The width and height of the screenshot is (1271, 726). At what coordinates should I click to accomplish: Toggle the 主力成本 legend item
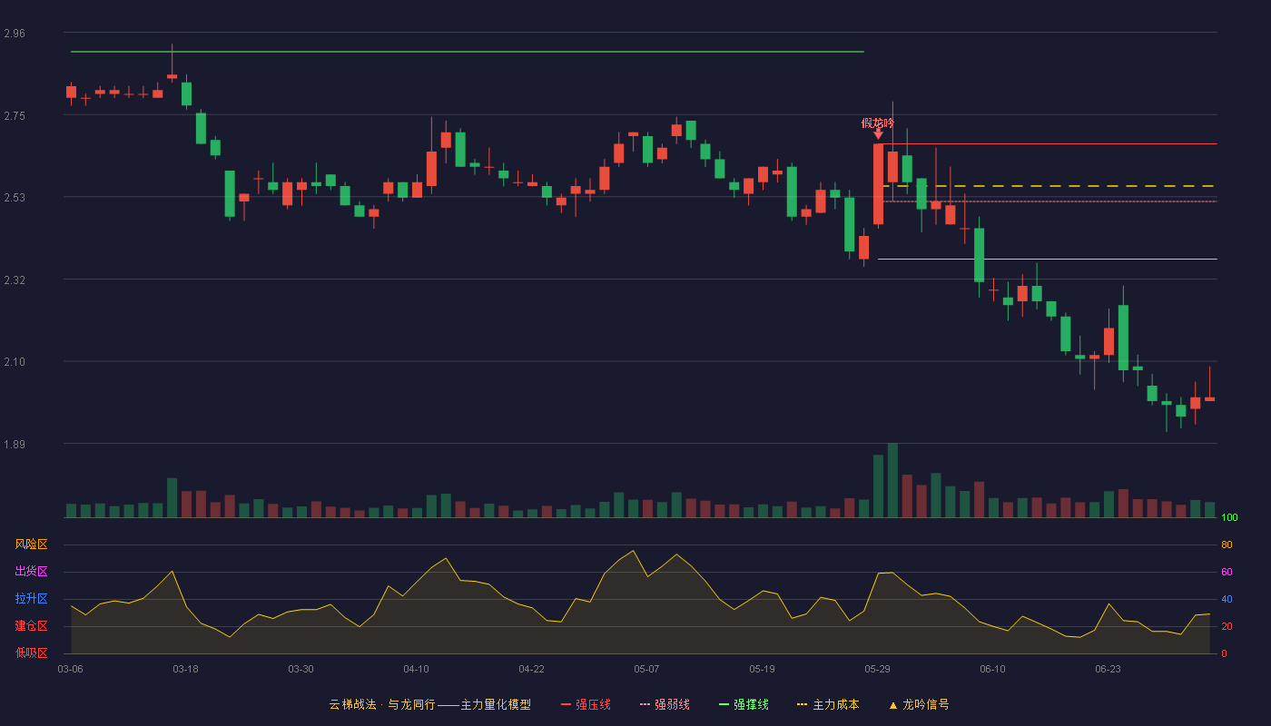pos(828,704)
